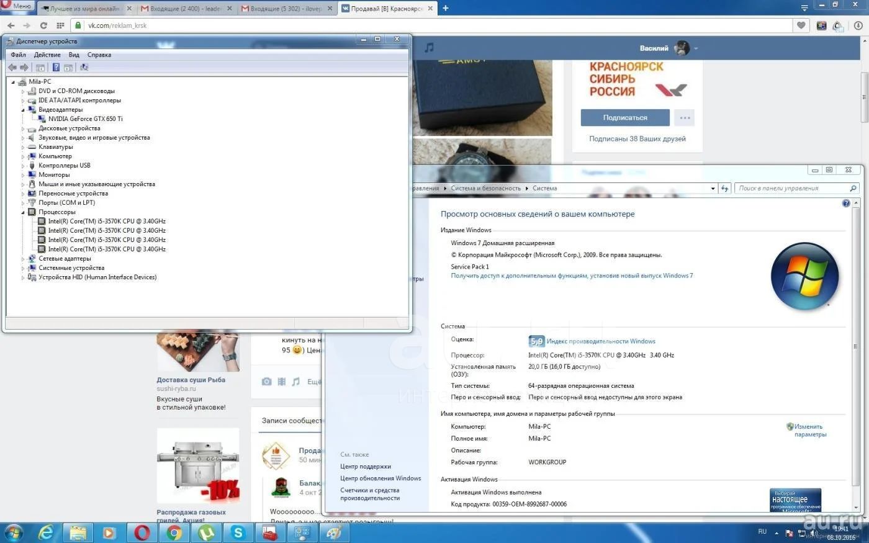Collapse the Процессоры category
This screenshot has height=543, width=869.
click(23, 212)
